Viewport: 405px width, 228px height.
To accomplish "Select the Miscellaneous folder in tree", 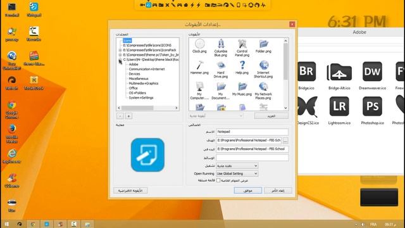I will click(x=139, y=79).
